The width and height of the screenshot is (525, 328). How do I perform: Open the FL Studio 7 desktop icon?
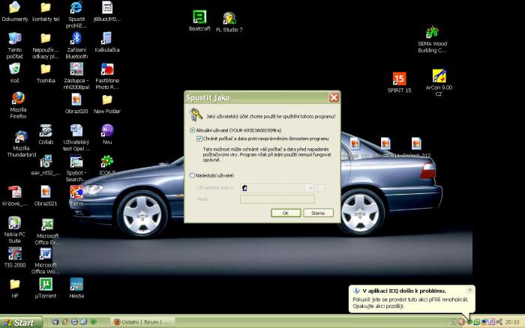pos(229,18)
